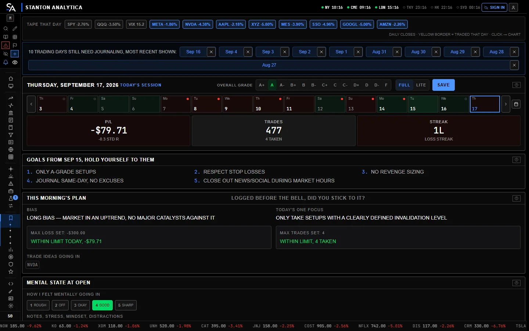Click the blue SAVE button
Viewport: 529px width, 331px height.
443,85
